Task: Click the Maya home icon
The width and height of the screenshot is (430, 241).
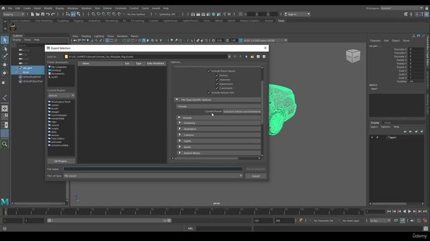Action: click(x=3, y=8)
